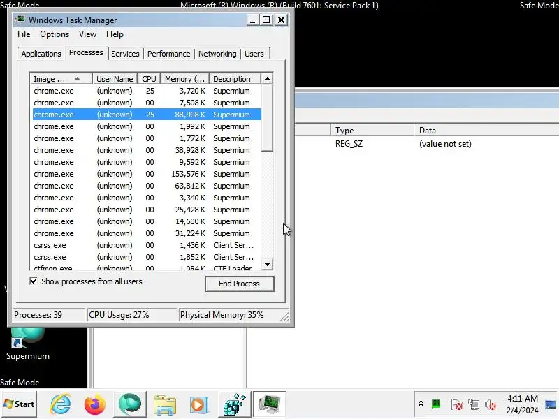Switch to the Services tab
The height and width of the screenshot is (419, 559).
[x=125, y=54]
